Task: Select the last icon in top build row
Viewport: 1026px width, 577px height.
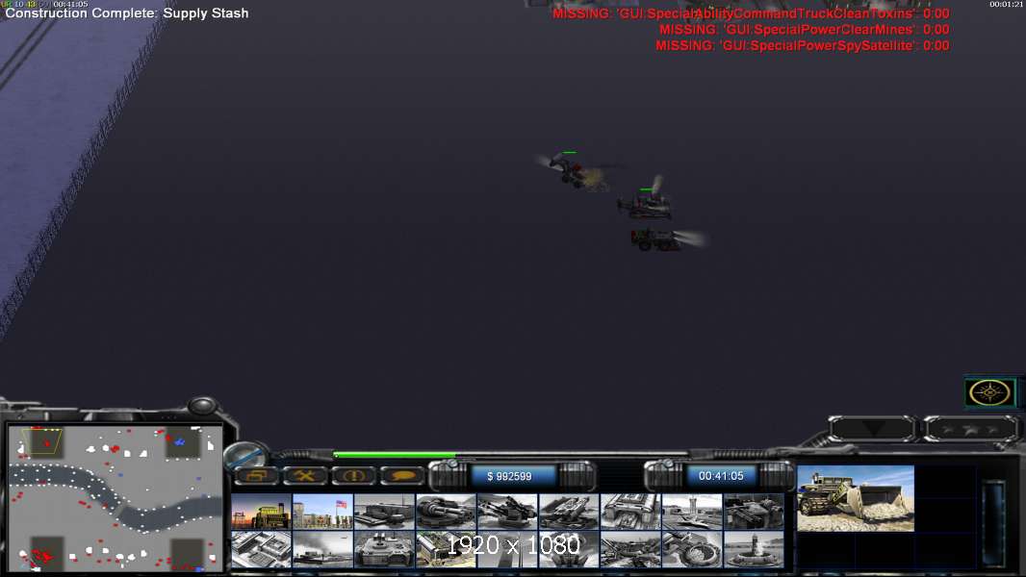Action: click(754, 511)
